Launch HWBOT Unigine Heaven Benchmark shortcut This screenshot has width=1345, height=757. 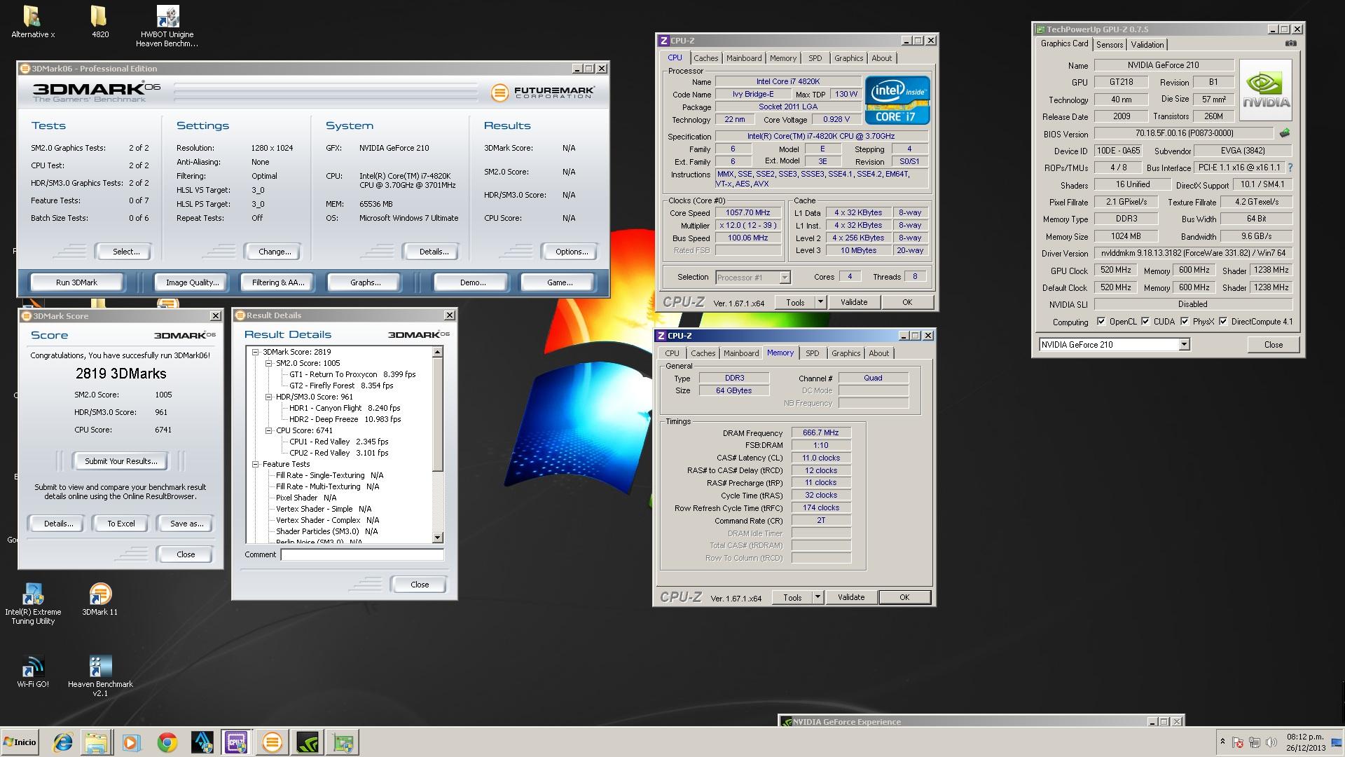click(x=167, y=27)
